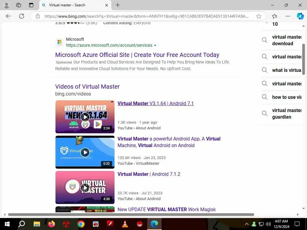Image resolution: width=307 pixels, height=230 pixels.
Task: Click magnifier icon beside guardian suggestion
Action: tap(264, 114)
